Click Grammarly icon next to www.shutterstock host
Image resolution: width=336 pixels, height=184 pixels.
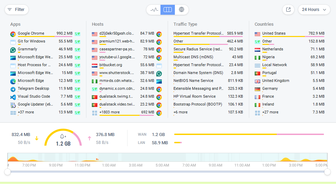click(x=159, y=73)
